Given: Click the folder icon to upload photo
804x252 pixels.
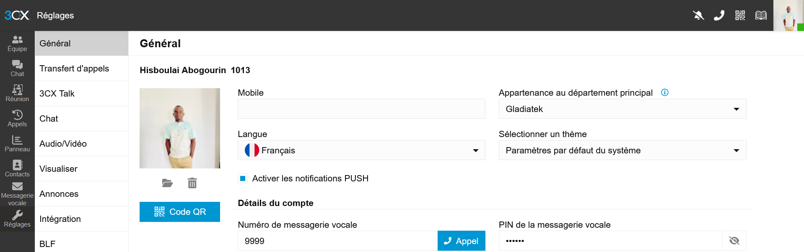Looking at the screenshot, I should (x=167, y=183).
